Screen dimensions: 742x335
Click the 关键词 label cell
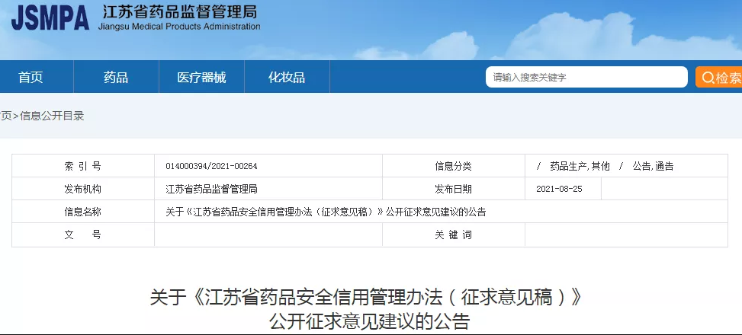click(x=453, y=234)
